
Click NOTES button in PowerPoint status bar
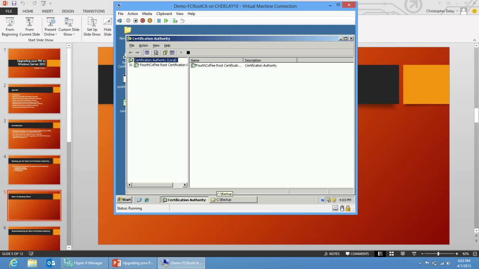pos(332,254)
